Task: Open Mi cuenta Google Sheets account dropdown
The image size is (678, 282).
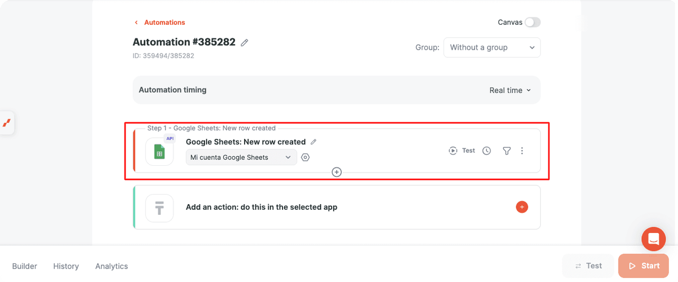Action: point(241,157)
